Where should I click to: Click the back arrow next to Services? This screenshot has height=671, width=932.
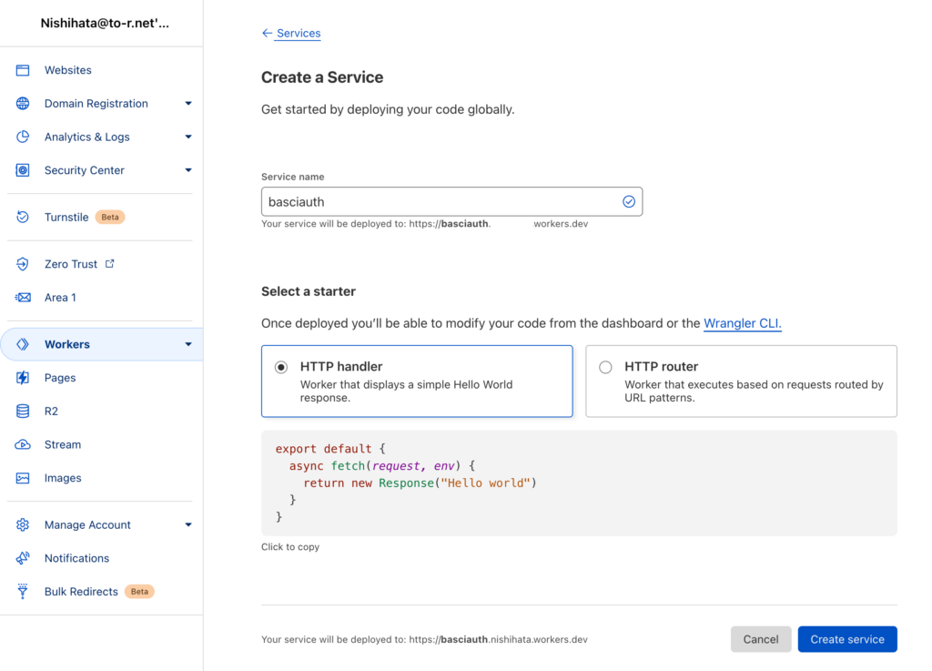point(267,34)
